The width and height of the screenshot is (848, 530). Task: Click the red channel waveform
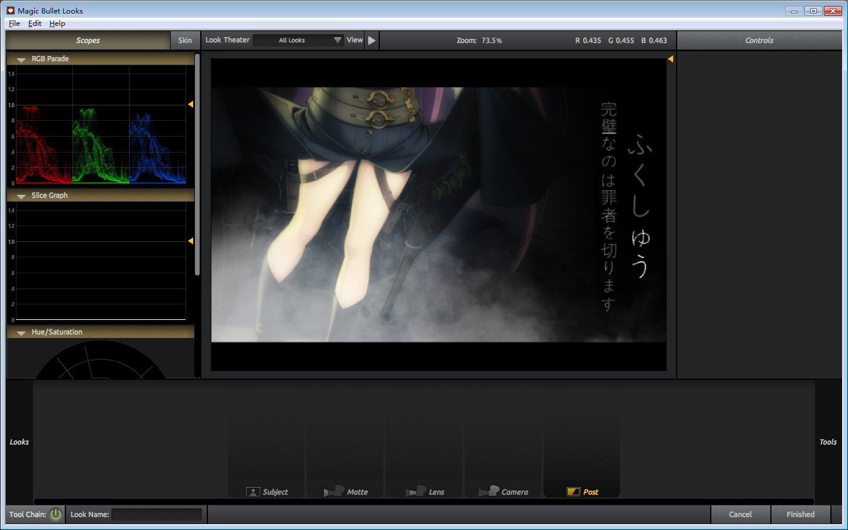44,144
